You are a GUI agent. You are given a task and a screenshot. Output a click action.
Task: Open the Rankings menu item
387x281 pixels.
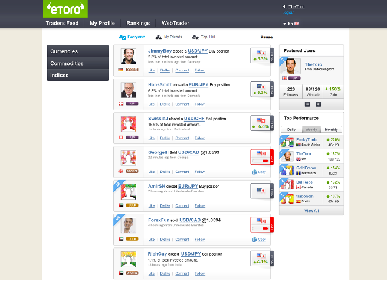click(138, 23)
